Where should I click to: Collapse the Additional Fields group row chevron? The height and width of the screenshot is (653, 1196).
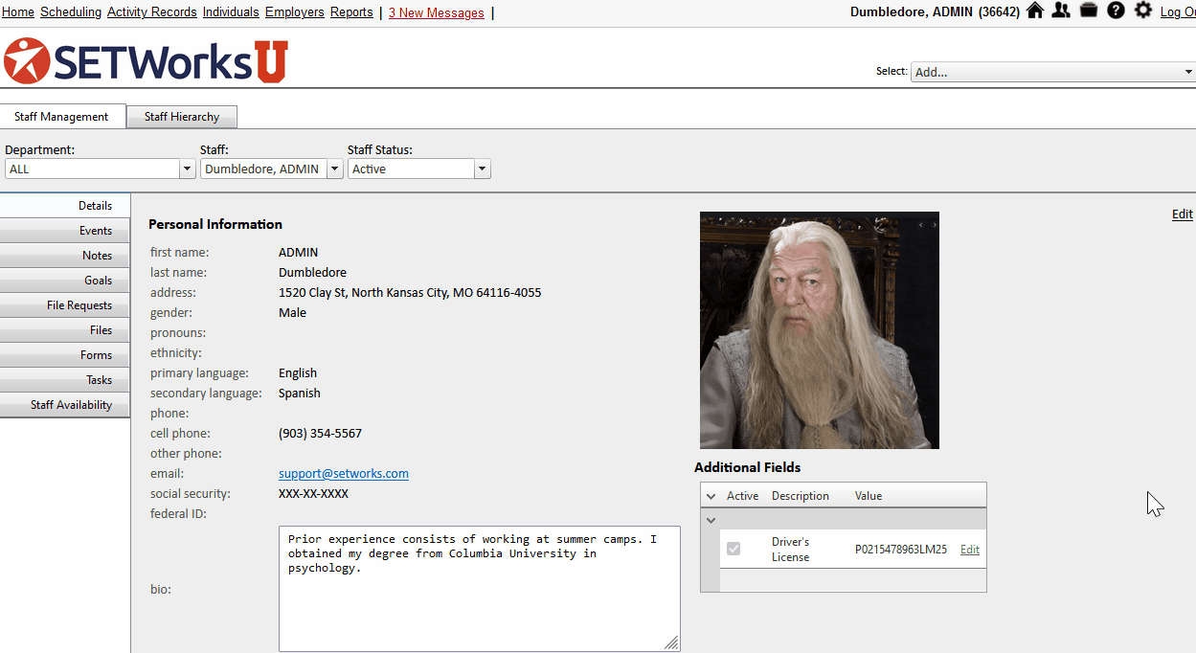[x=711, y=520]
